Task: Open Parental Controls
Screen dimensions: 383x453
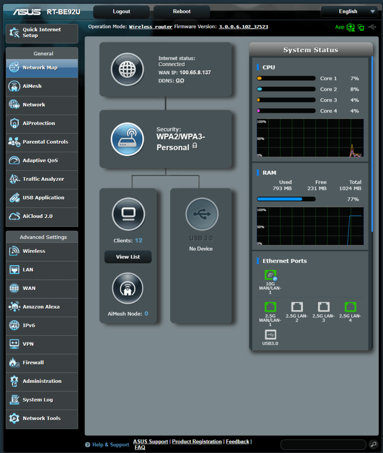Action: pos(42,142)
